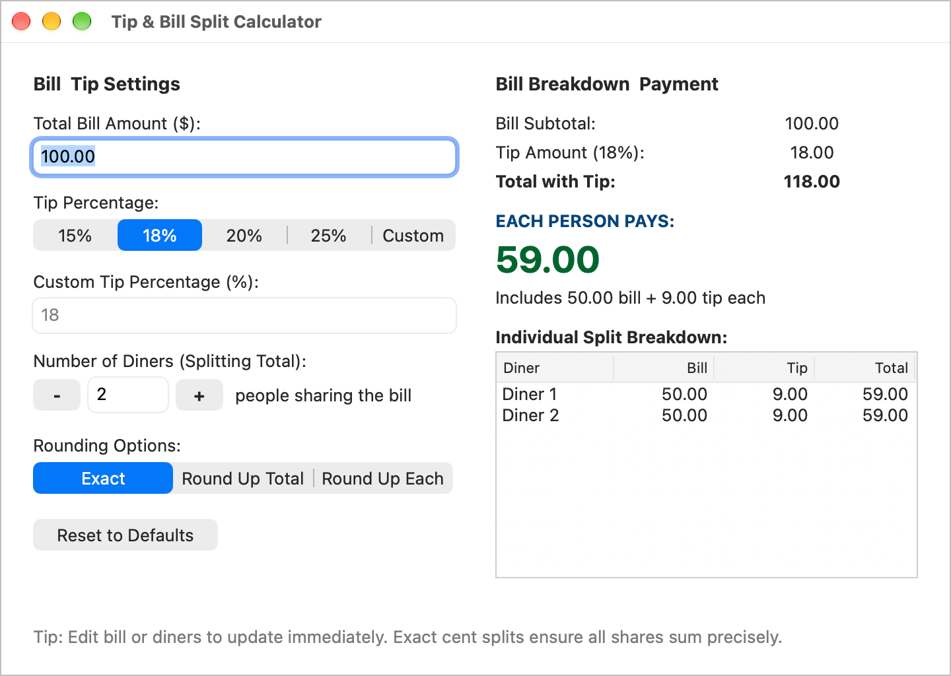Viewport: 951px width, 676px height.
Task: Select the 15% tip option
Action: click(x=75, y=236)
